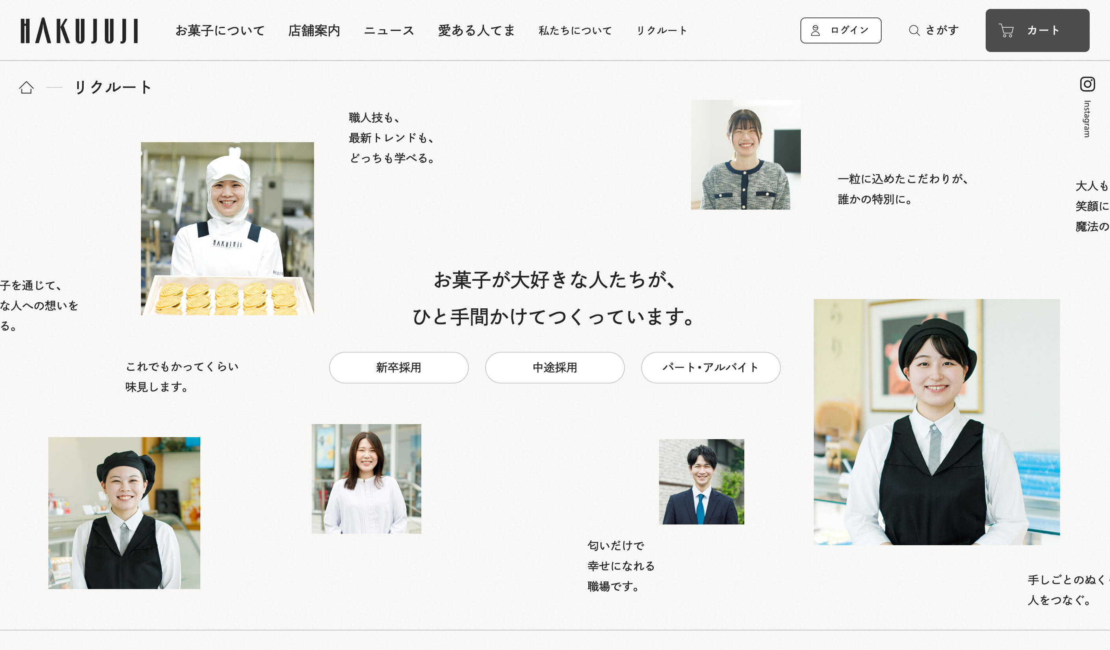
Task: Click the home breadcrumb icon
Action: click(26, 88)
